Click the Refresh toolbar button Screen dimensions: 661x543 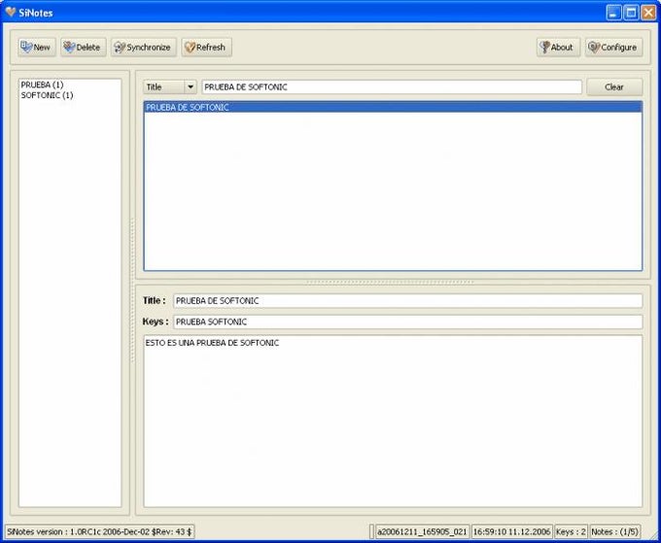tap(206, 48)
